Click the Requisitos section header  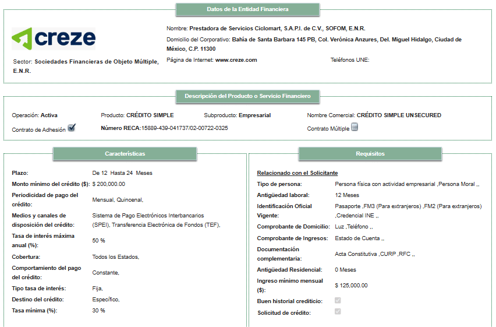coord(370,154)
